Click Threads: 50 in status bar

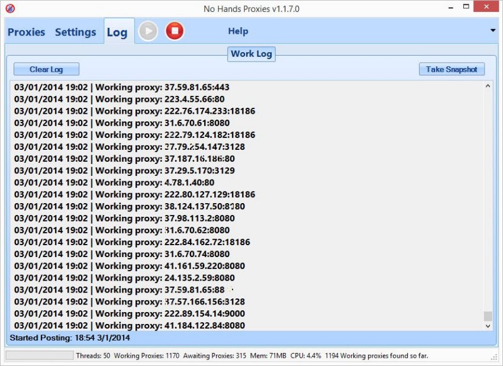pyautogui.click(x=93, y=356)
